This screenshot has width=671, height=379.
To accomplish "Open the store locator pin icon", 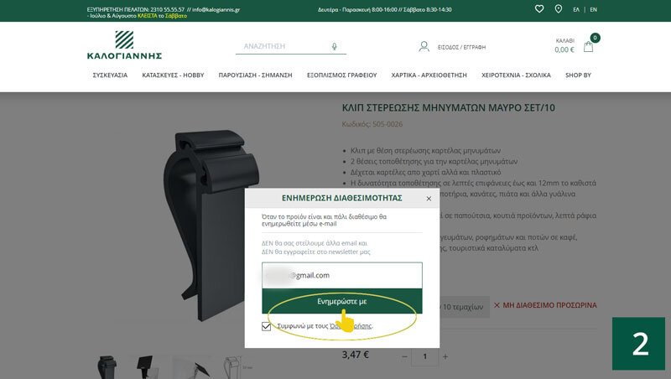I will [x=559, y=9].
